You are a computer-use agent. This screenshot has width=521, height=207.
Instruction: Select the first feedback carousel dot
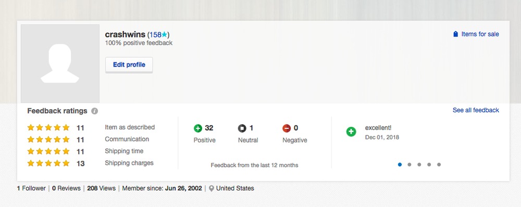tap(400, 164)
